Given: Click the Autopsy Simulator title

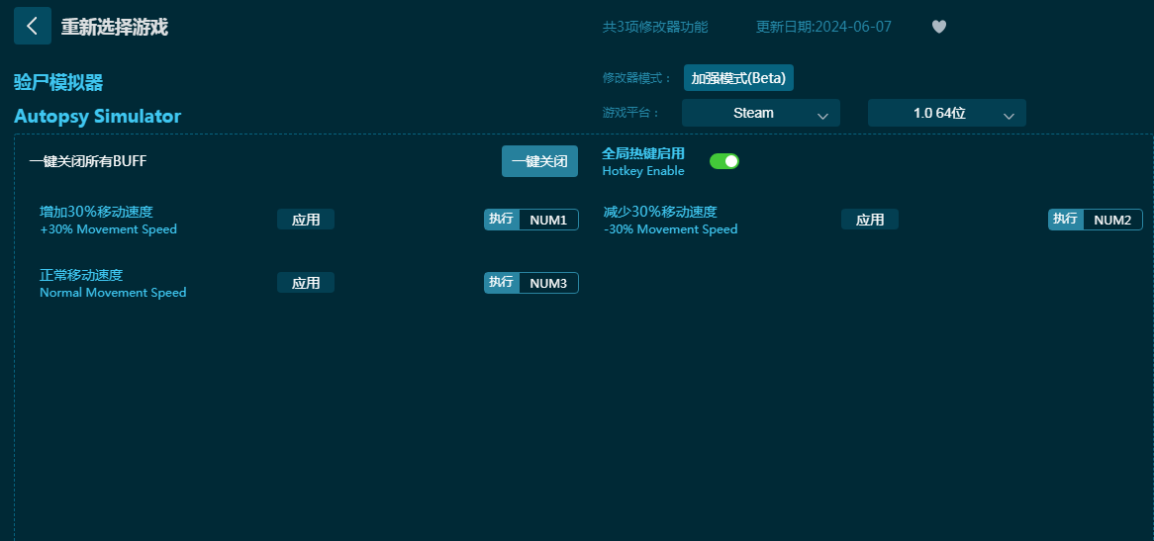Looking at the screenshot, I should (97, 116).
